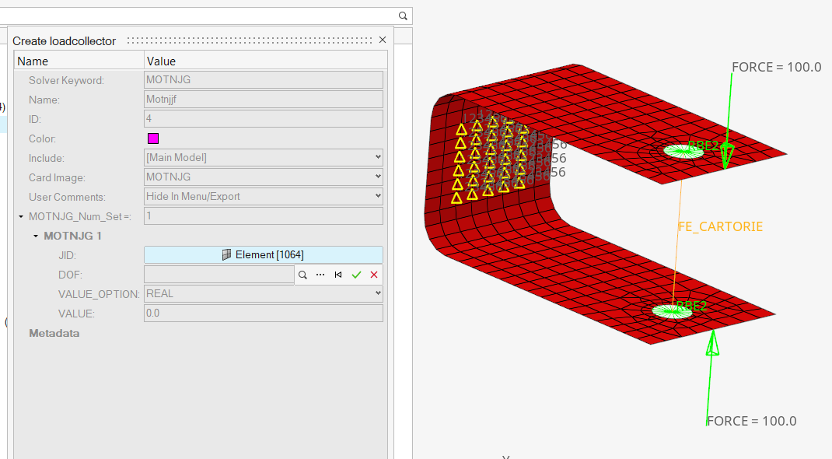
Task: Click the ID field showing 4
Action: tap(263, 119)
